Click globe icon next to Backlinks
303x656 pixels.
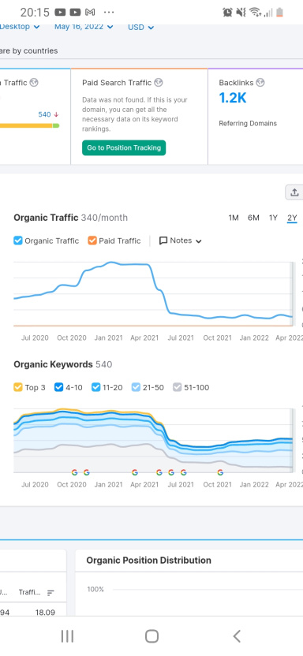pos(260,83)
